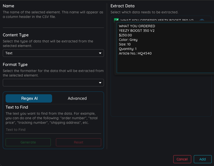Click the YEEZY BOOST 350 V2 preview line
Viewport: 214px width, 166px height.
[137, 31]
